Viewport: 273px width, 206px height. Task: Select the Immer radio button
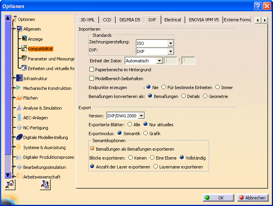click(x=218, y=87)
